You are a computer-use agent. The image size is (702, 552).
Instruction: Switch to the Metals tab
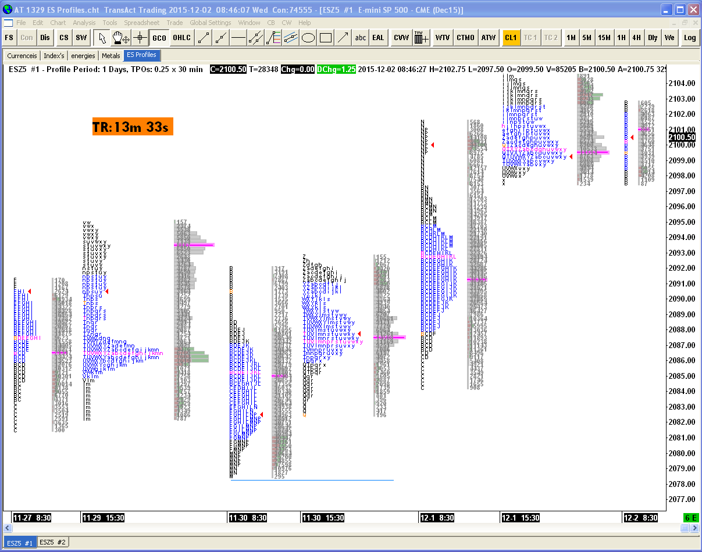111,56
